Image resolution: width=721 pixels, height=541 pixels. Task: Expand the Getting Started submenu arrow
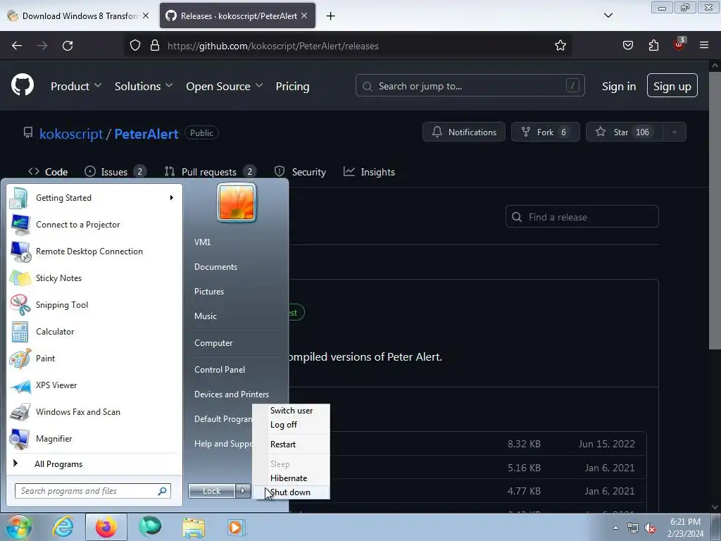click(172, 198)
